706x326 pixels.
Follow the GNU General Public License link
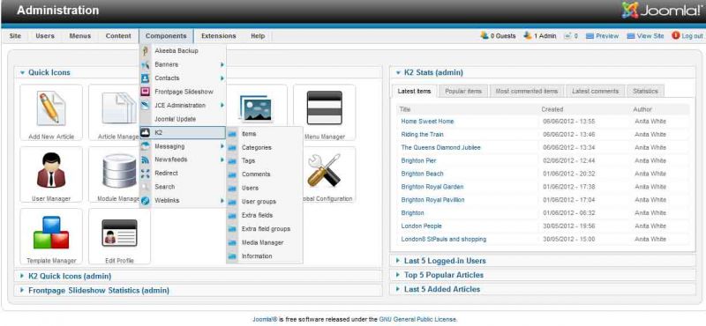tap(417, 319)
